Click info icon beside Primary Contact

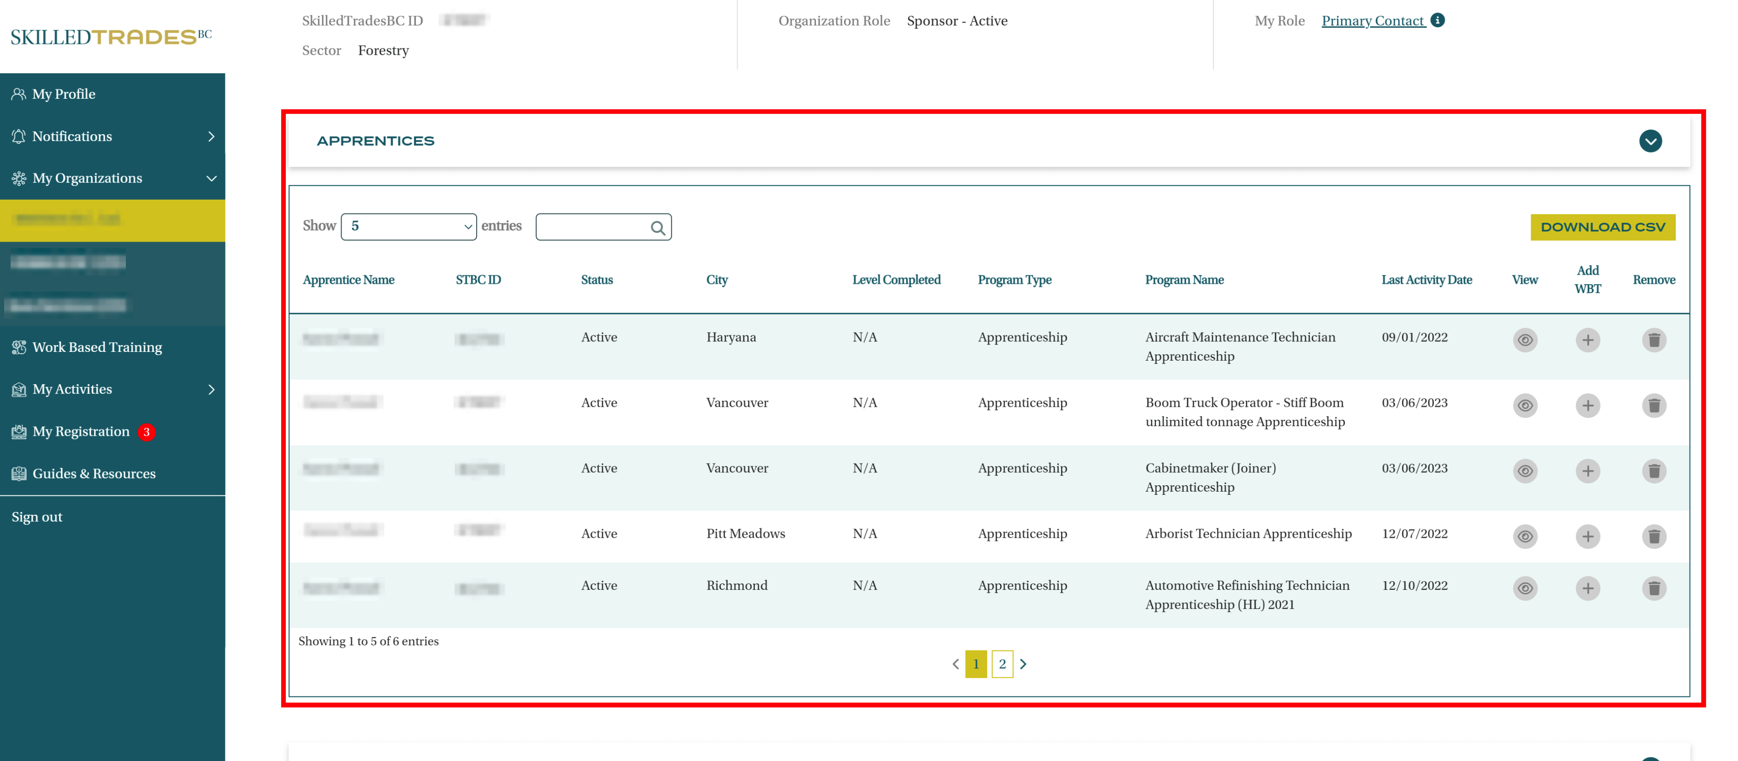[1438, 20]
